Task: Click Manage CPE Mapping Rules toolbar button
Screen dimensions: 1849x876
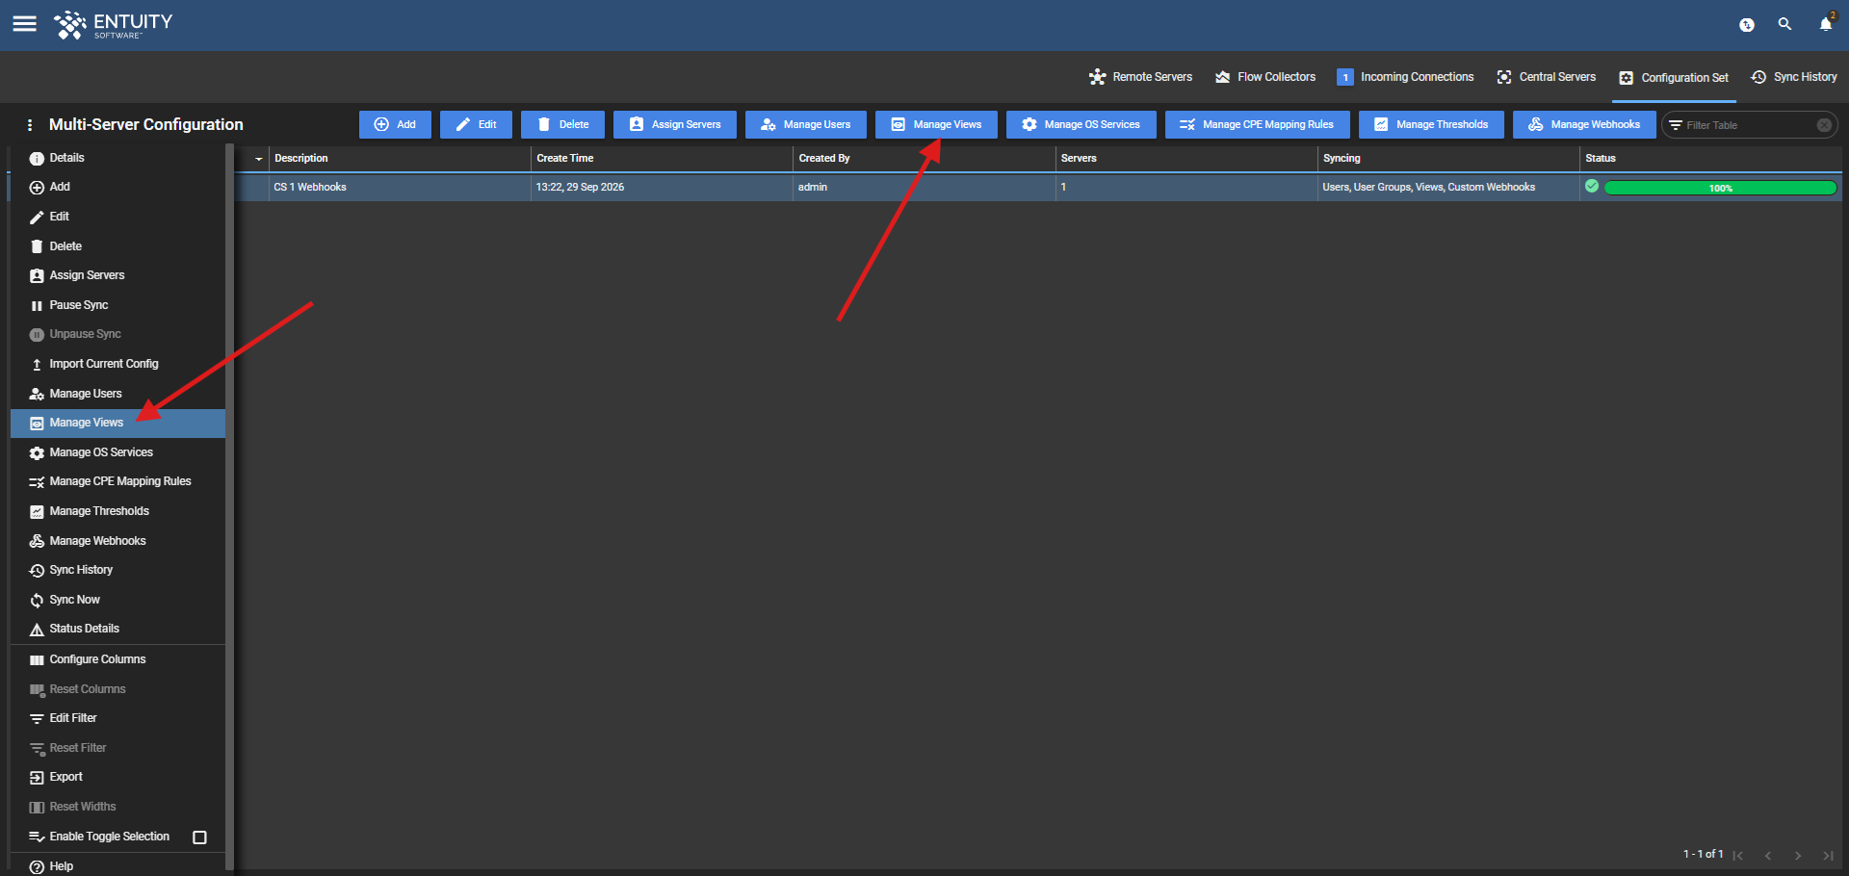Action: point(1257,124)
